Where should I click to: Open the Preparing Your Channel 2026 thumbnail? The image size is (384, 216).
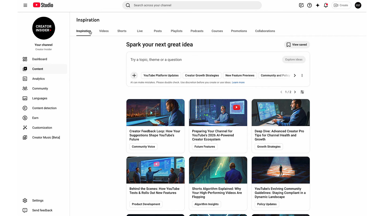(x=218, y=113)
